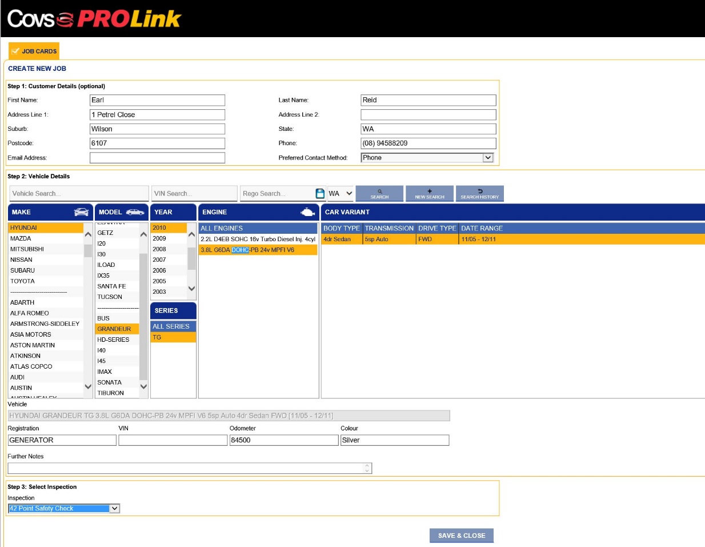Open Search History
Viewport: 705px width, 547px height.
point(480,193)
